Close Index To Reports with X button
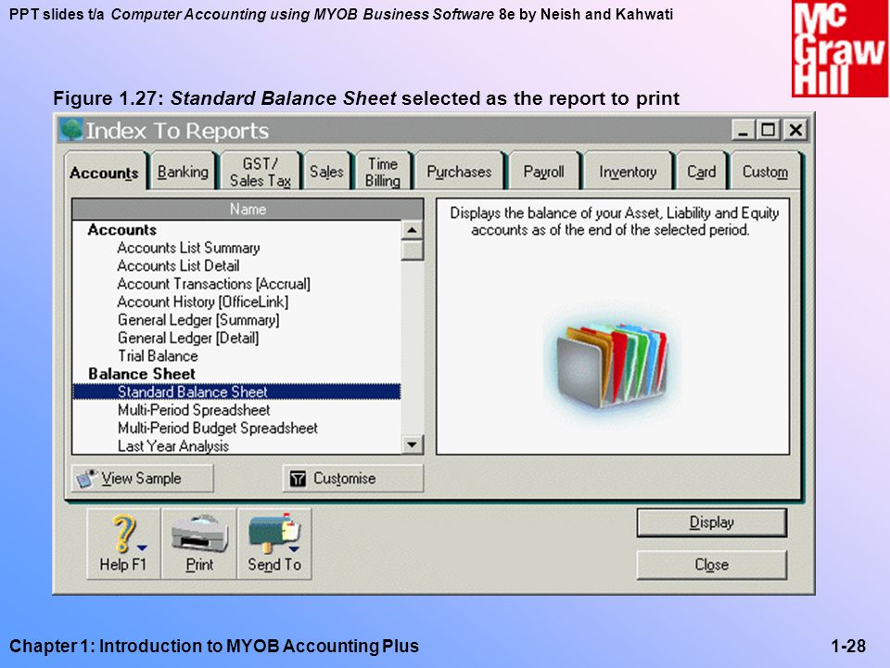The image size is (890, 668). pyautogui.click(x=795, y=130)
